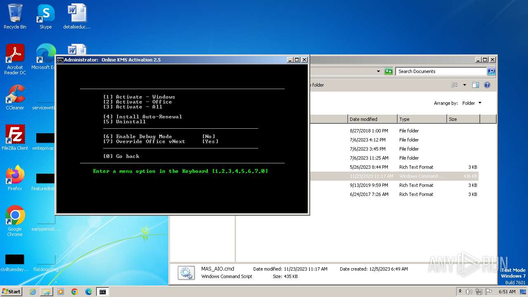This screenshot has height=297, width=528.
Task: Change the Explorer view mode icon
Action: pos(455,85)
